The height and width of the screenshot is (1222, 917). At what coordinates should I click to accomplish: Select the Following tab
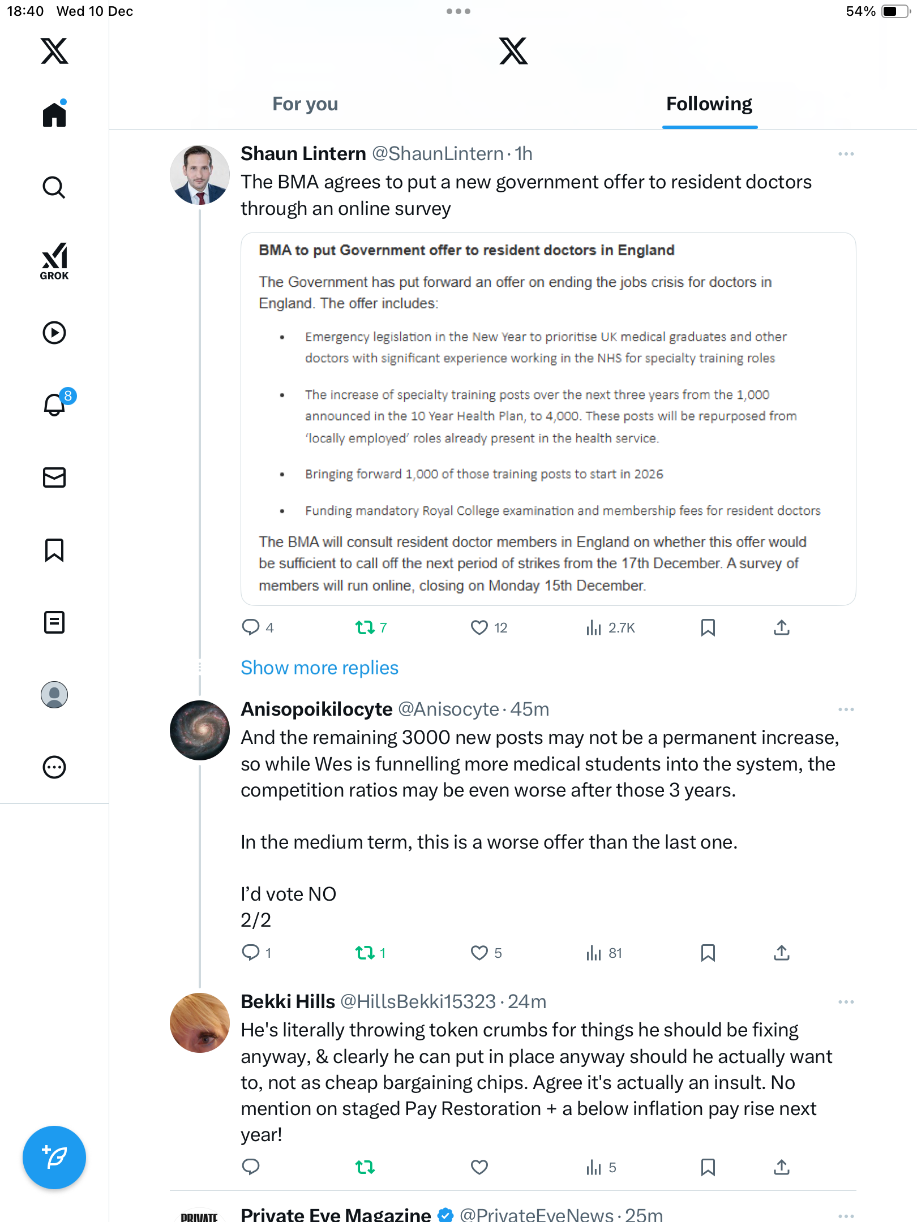[x=709, y=104]
